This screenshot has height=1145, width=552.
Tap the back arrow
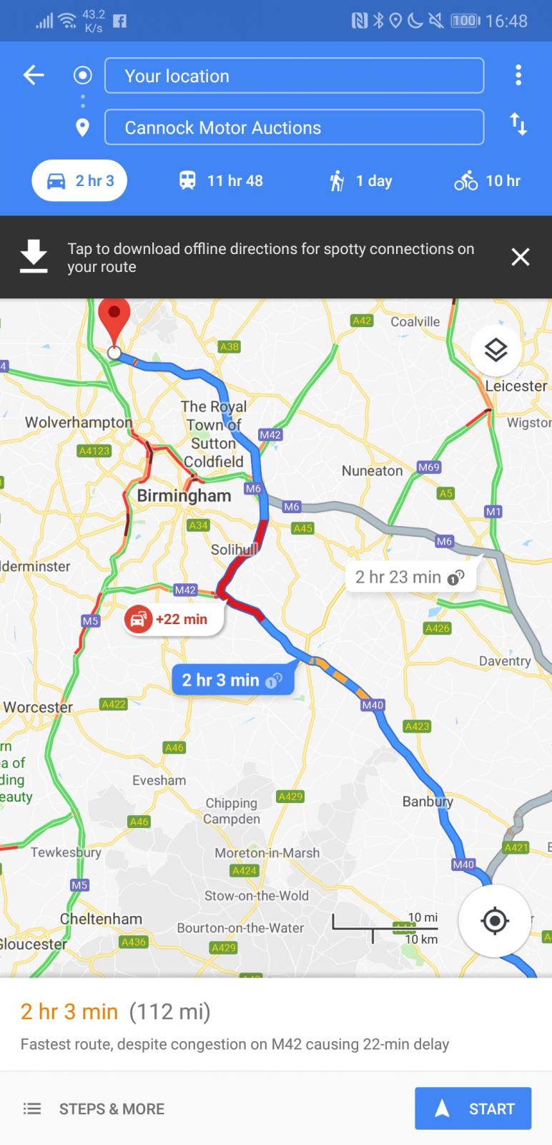pyautogui.click(x=34, y=74)
